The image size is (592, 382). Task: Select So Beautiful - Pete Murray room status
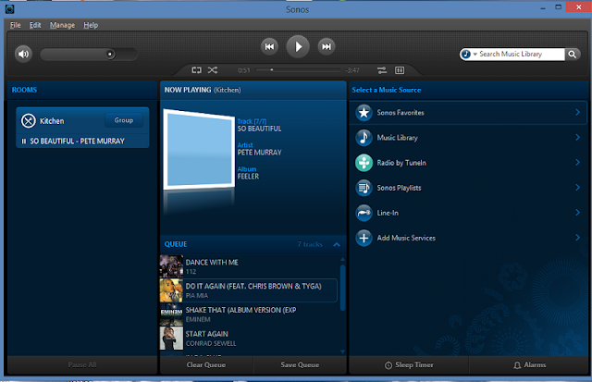82,141
